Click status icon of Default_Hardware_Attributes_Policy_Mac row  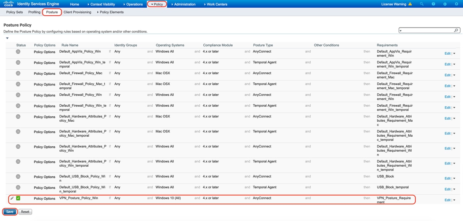coord(18,116)
